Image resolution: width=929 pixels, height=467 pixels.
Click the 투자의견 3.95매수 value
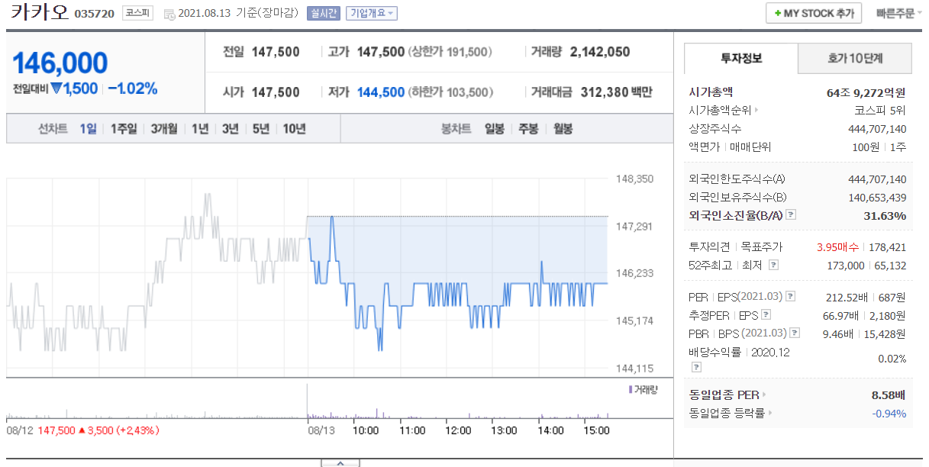(838, 247)
